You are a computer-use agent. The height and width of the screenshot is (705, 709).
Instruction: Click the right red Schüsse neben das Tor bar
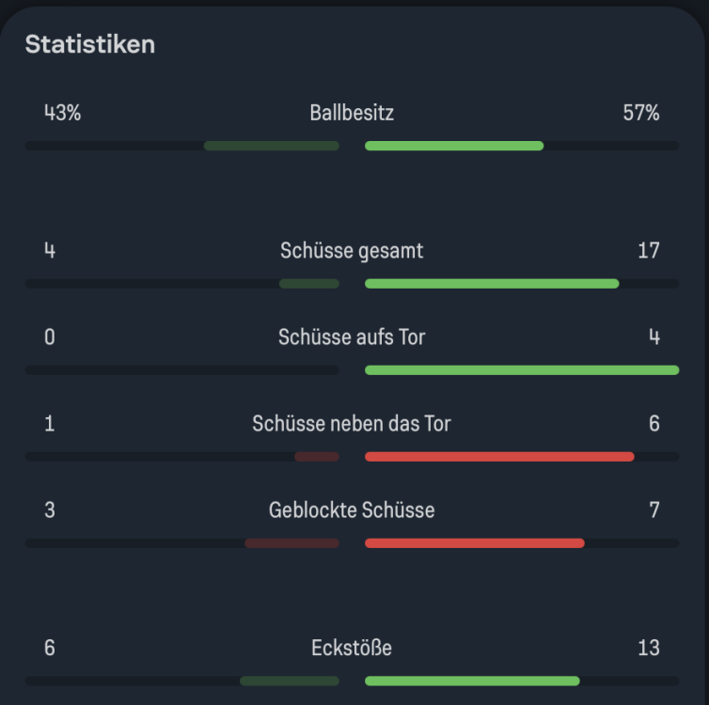(499, 457)
